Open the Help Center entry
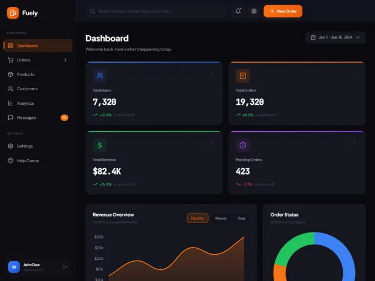The image size is (375, 281). [38, 160]
